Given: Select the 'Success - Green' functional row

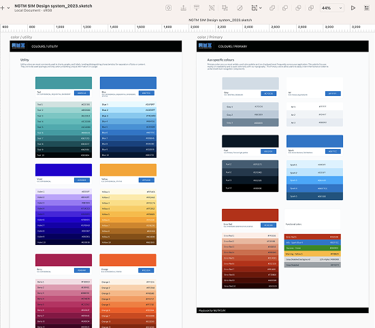Looking at the screenshot, I should (x=312, y=248).
